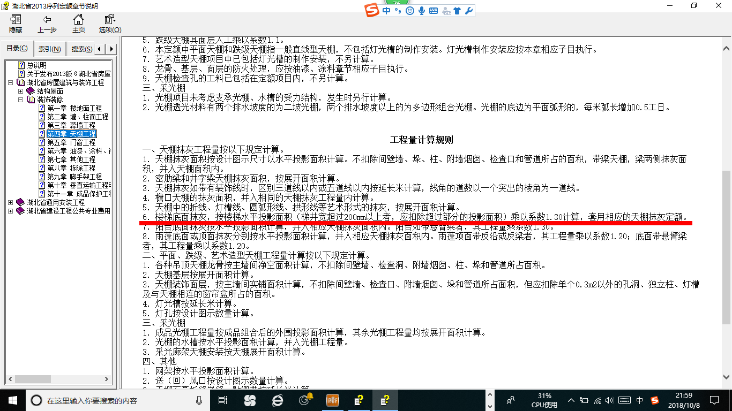
Task: Open the 总说明 topic
Action: pos(36,65)
